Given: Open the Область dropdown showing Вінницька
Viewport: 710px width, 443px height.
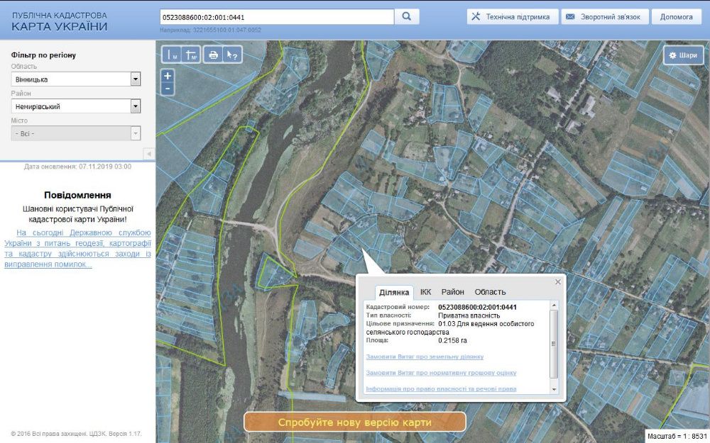Looking at the screenshot, I should (x=76, y=79).
